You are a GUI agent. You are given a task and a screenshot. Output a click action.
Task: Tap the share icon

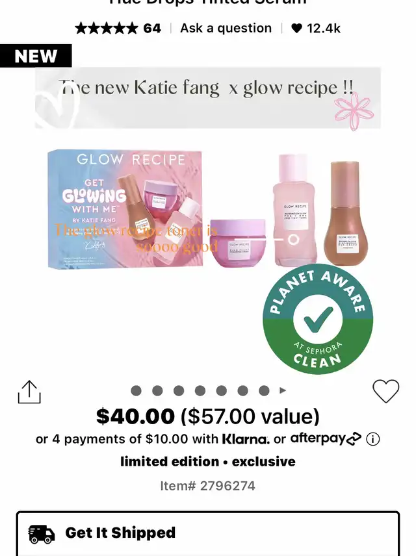pyautogui.click(x=29, y=392)
